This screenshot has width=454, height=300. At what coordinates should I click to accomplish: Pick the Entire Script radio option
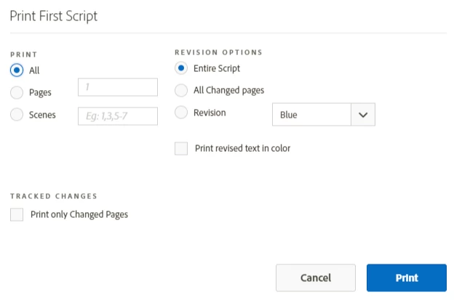click(x=181, y=68)
